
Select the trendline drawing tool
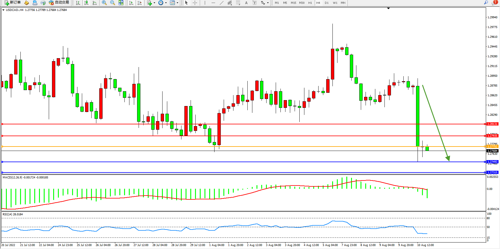(221, 3)
